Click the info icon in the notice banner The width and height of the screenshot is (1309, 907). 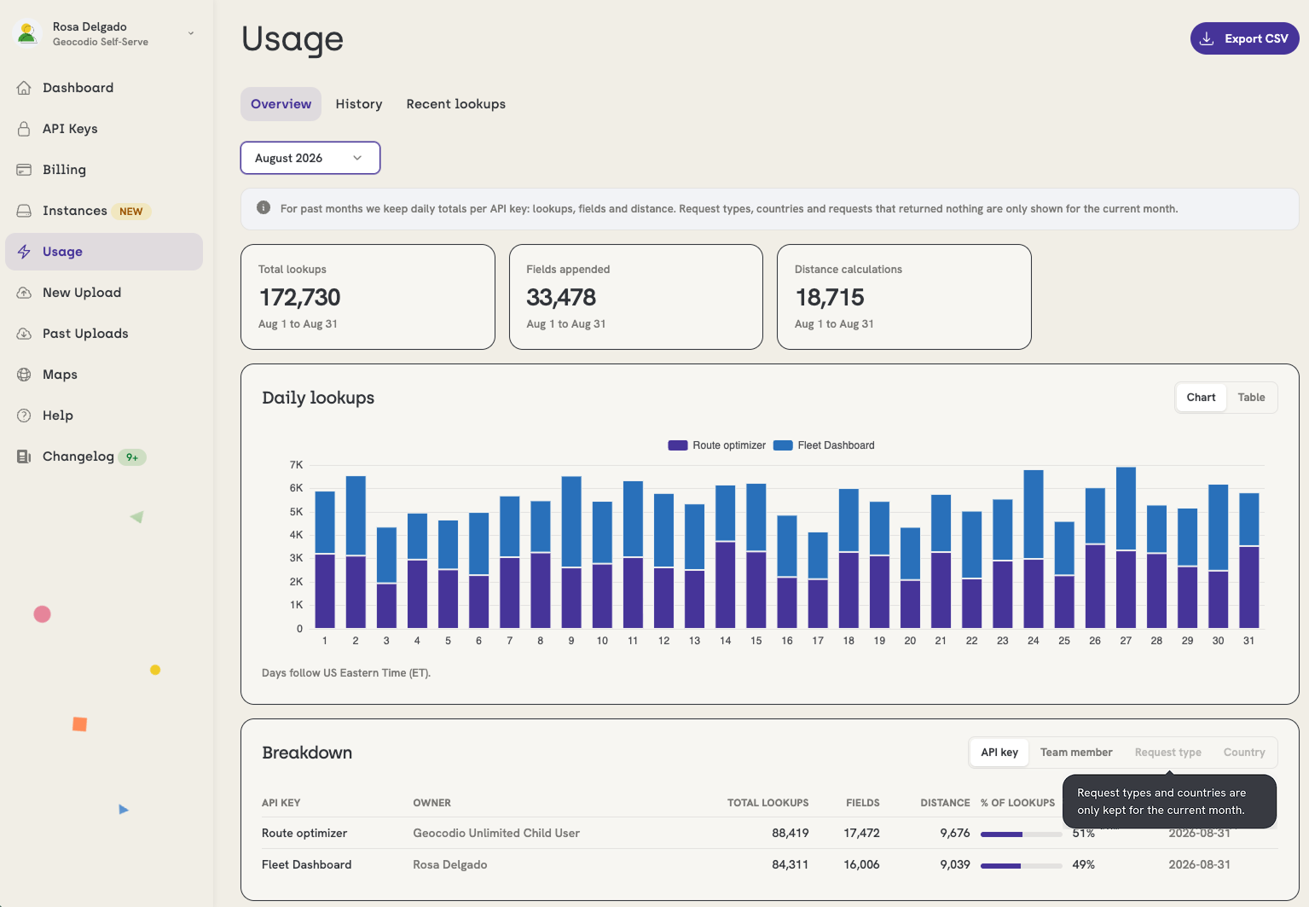click(x=264, y=208)
